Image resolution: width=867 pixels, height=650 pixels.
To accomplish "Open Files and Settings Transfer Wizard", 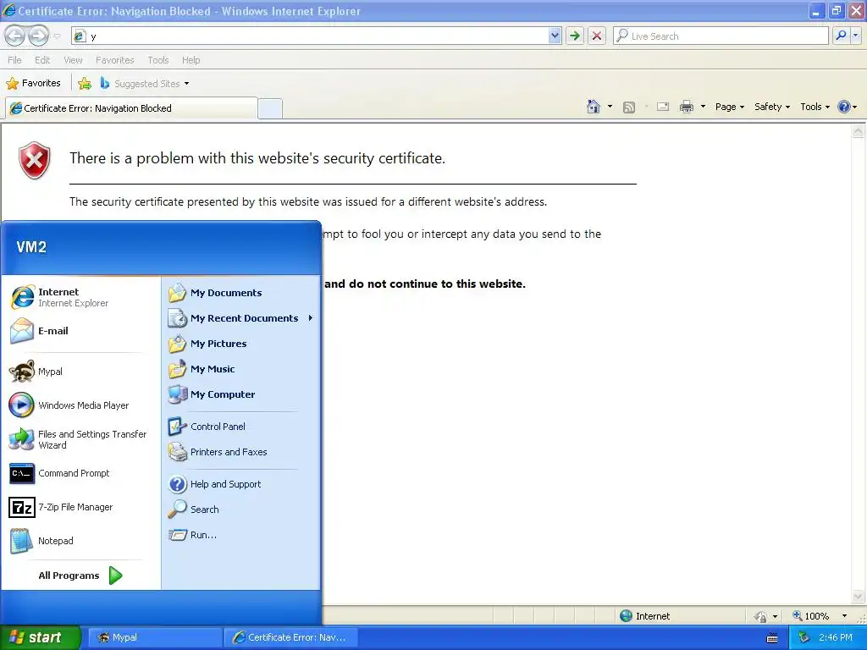I will tap(80, 439).
